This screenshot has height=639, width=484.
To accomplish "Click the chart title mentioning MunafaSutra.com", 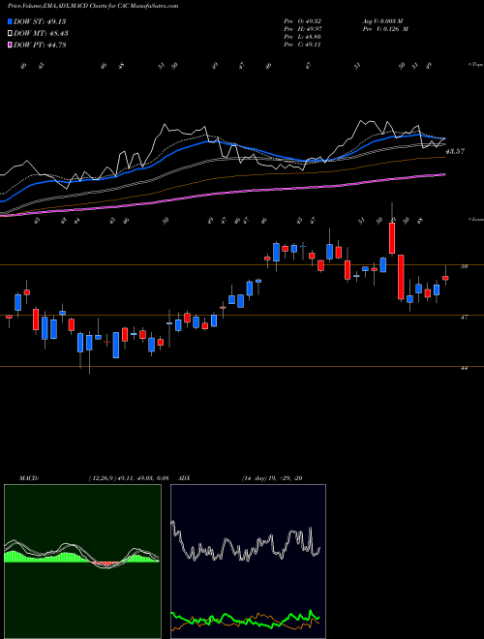I will pyautogui.click(x=93, y=7).
